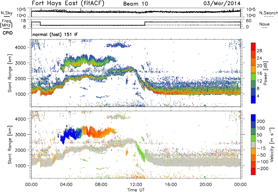Click the '16' tick on the power colorbar
This screenshot has width=278, height=192.
coord(259,73)
